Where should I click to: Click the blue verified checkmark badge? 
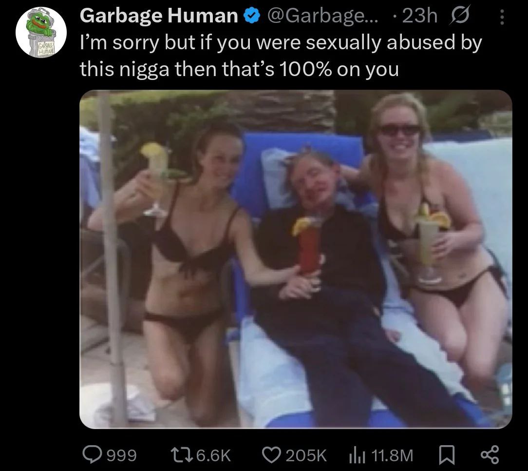point(251,16)
